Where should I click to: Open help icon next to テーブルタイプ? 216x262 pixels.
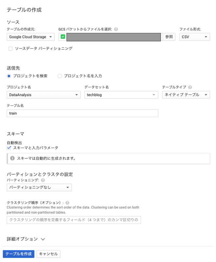click(x=190, y=87)
